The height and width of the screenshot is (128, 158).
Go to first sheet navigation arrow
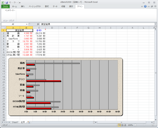[3, 122]
